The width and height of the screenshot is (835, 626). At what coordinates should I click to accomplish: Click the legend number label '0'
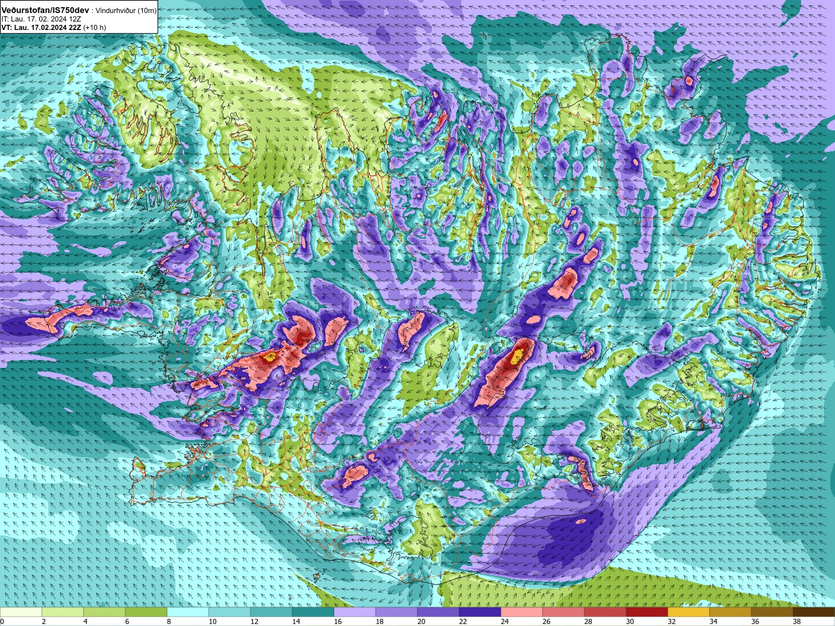[x=2, y=622]
